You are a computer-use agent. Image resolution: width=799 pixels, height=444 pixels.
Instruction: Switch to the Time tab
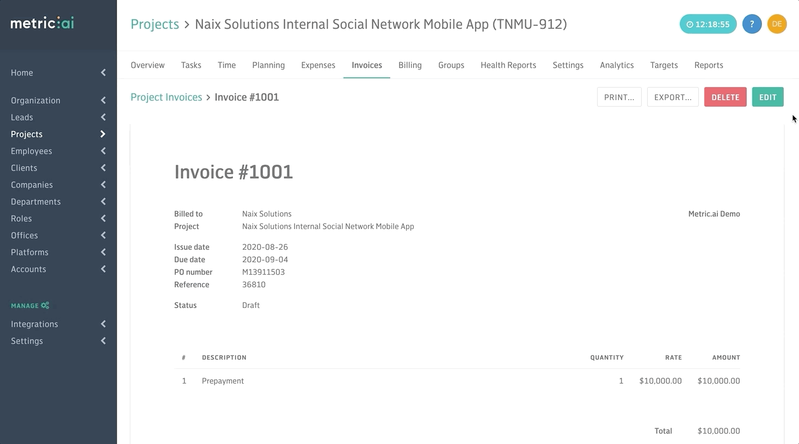coord(226,65)
